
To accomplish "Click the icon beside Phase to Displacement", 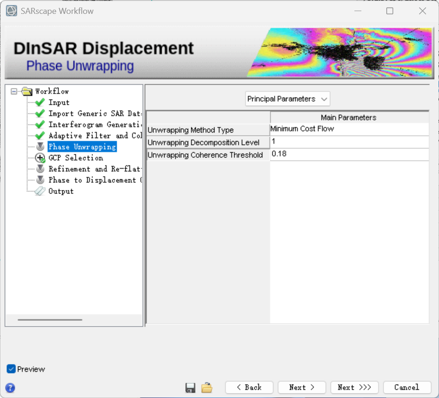I will coord(40,180).
